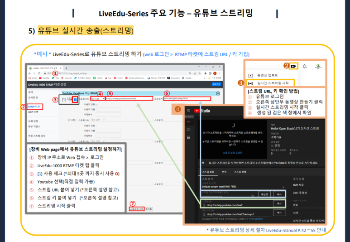
Task: Click the share icon in address bar
Action: (195, 73)
